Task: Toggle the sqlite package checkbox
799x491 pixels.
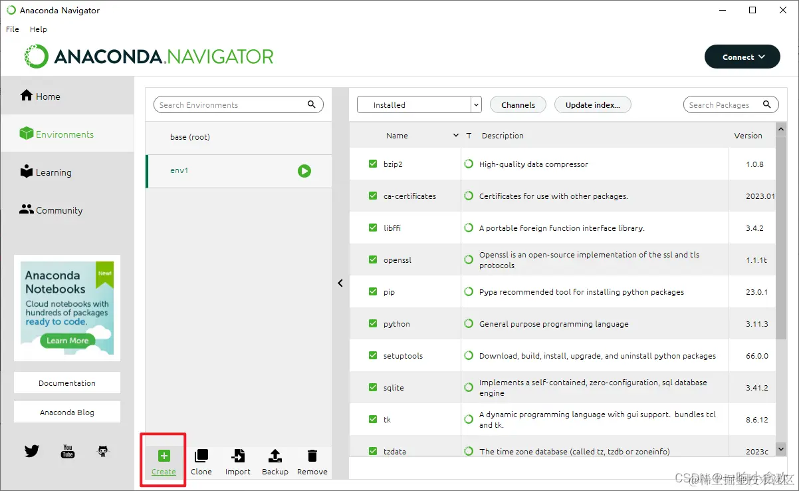Action: pos(373,387)
